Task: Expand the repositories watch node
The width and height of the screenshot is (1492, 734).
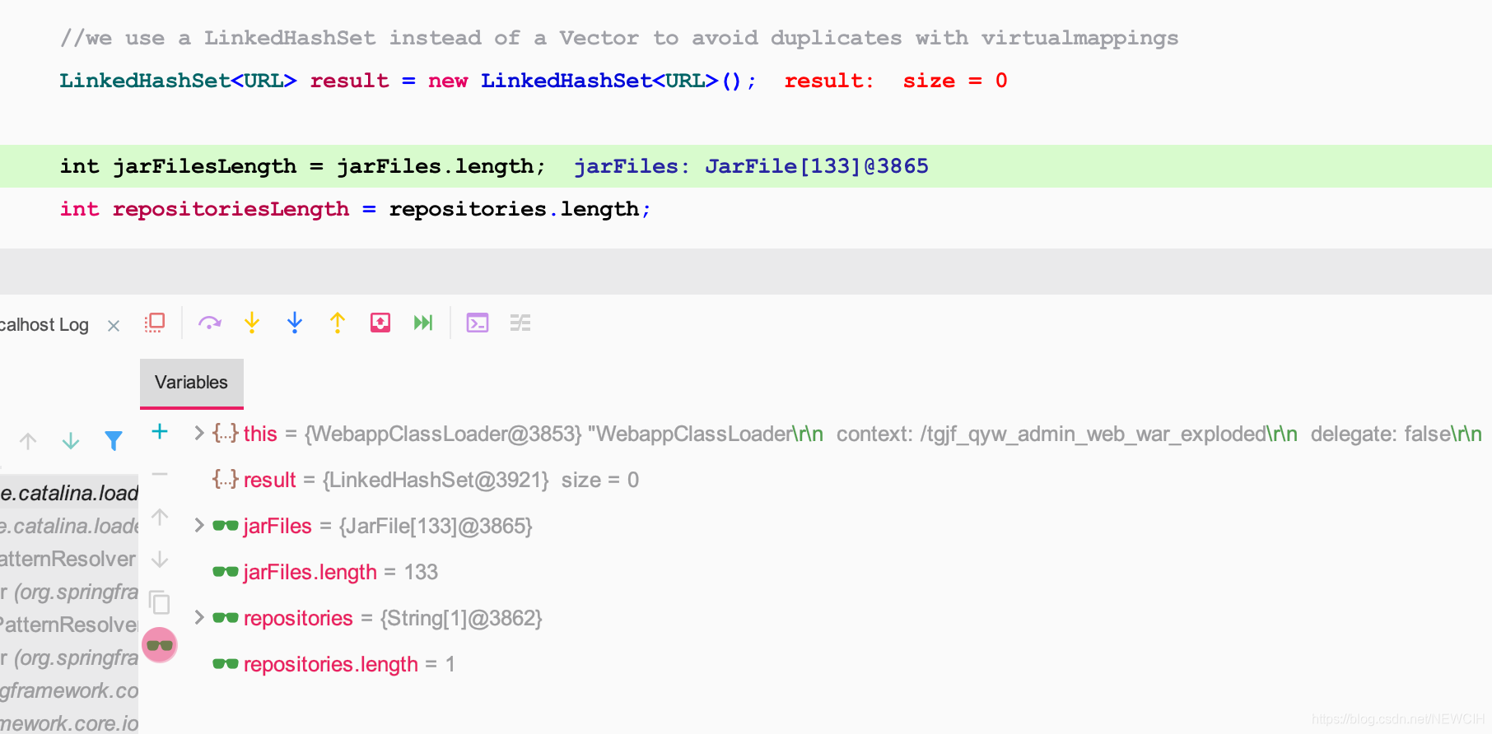Action: tap(198, 617)
